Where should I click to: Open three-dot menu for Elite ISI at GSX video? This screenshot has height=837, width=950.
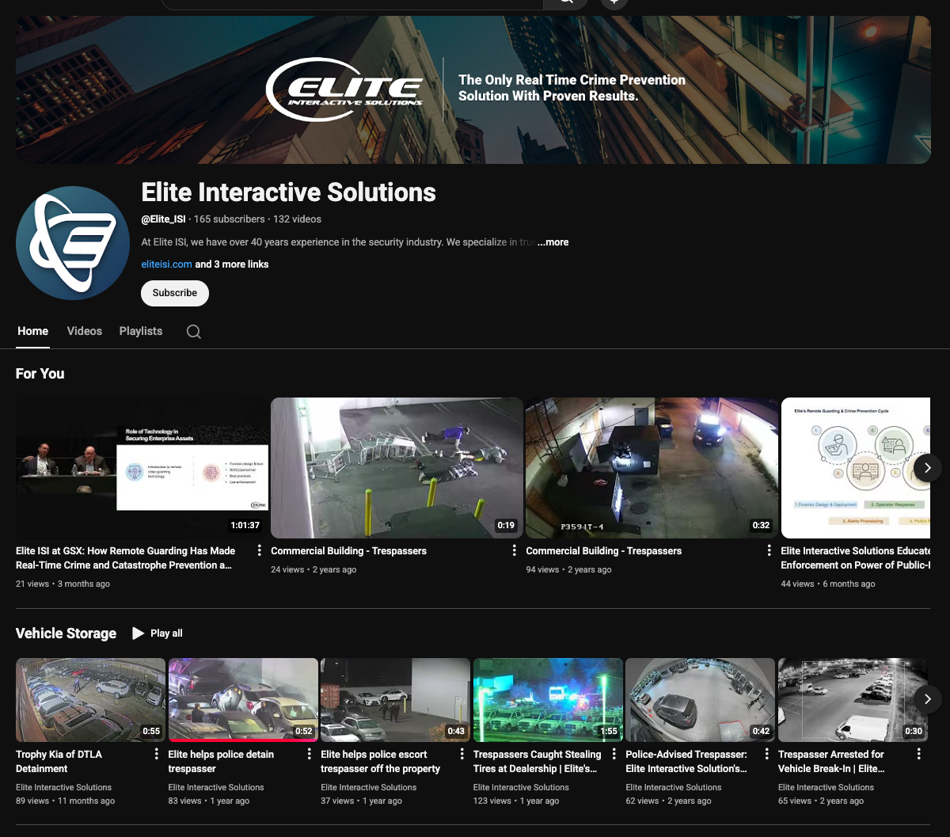pyautogui.click(x=260, y=550)
